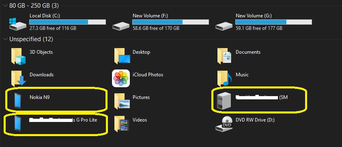Click "59.1 GB free of 177 GB" text
Viewport: 342px width, 147px height.
pyautogui.click(x=259, y=28)
